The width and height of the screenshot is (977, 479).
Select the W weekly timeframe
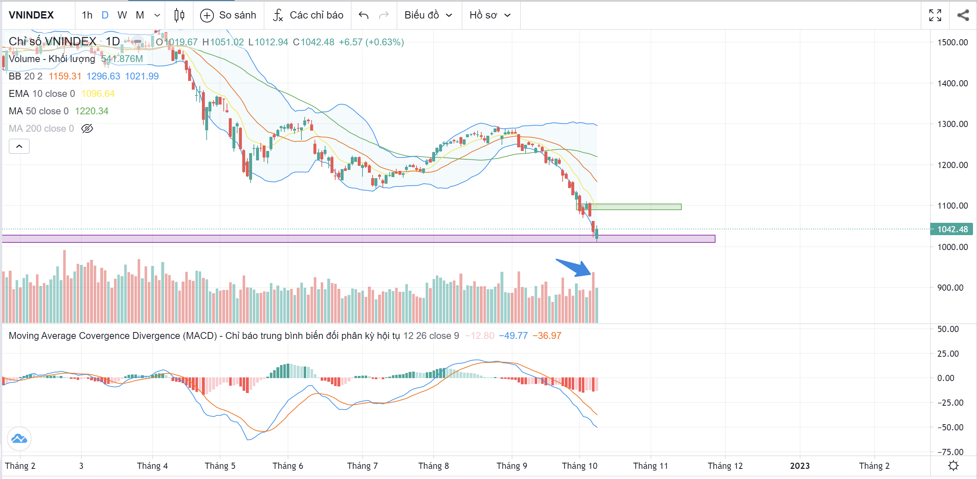tap(122, 15)
